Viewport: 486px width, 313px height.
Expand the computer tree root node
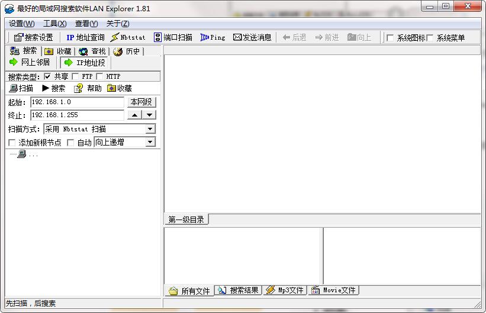[x=22, y=154]
